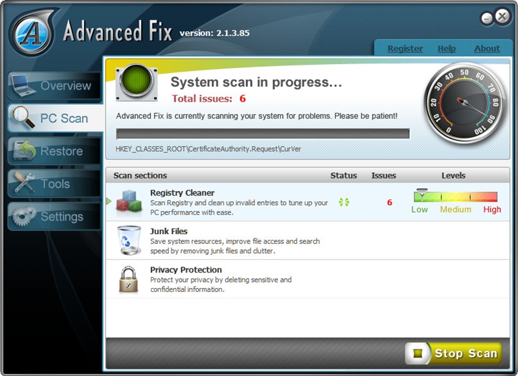Screen dimensions: 518x376
Task: Open the Help link
Action: click(446, 49)
